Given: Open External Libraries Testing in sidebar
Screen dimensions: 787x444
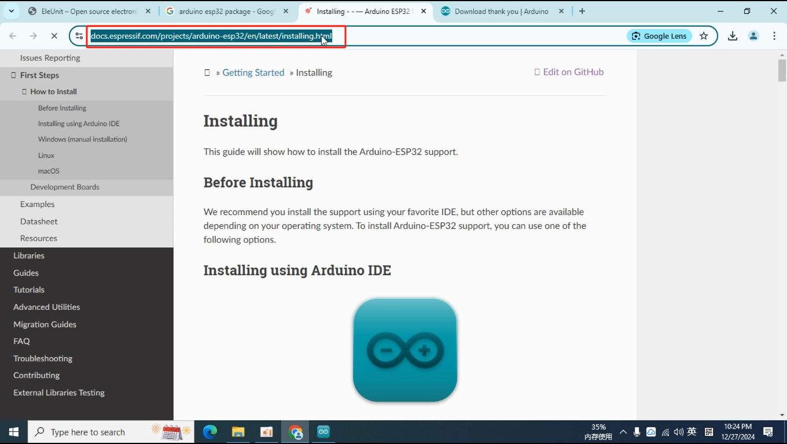Looking at the screenshot, I should tap(59, 393).
